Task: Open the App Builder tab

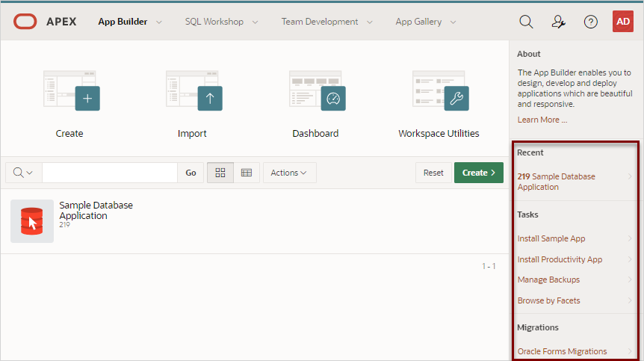Action: 123,22
